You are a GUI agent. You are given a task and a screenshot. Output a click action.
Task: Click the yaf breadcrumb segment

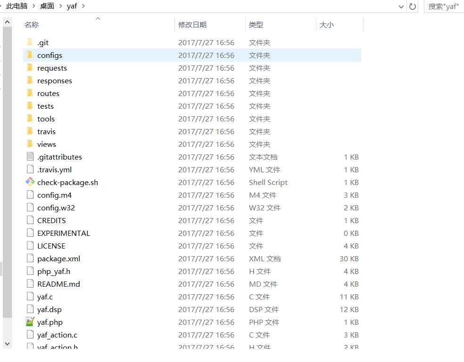tap(72, 6)
